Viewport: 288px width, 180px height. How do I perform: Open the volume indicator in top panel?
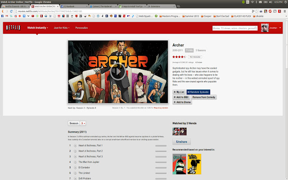coord(270,2)
